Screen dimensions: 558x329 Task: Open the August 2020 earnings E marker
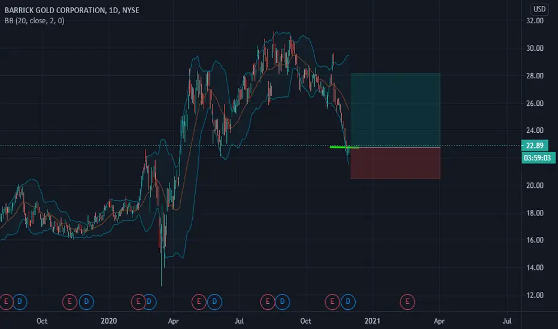pyautogui.click(x=268, y=302)
